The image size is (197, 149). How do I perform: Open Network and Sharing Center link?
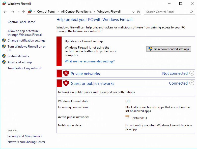coord(26,142)
